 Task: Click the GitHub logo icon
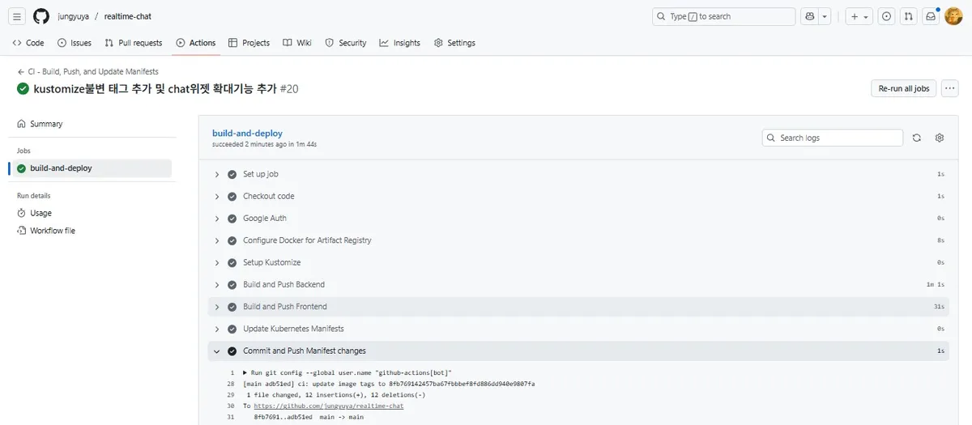(x=41, y=17)
